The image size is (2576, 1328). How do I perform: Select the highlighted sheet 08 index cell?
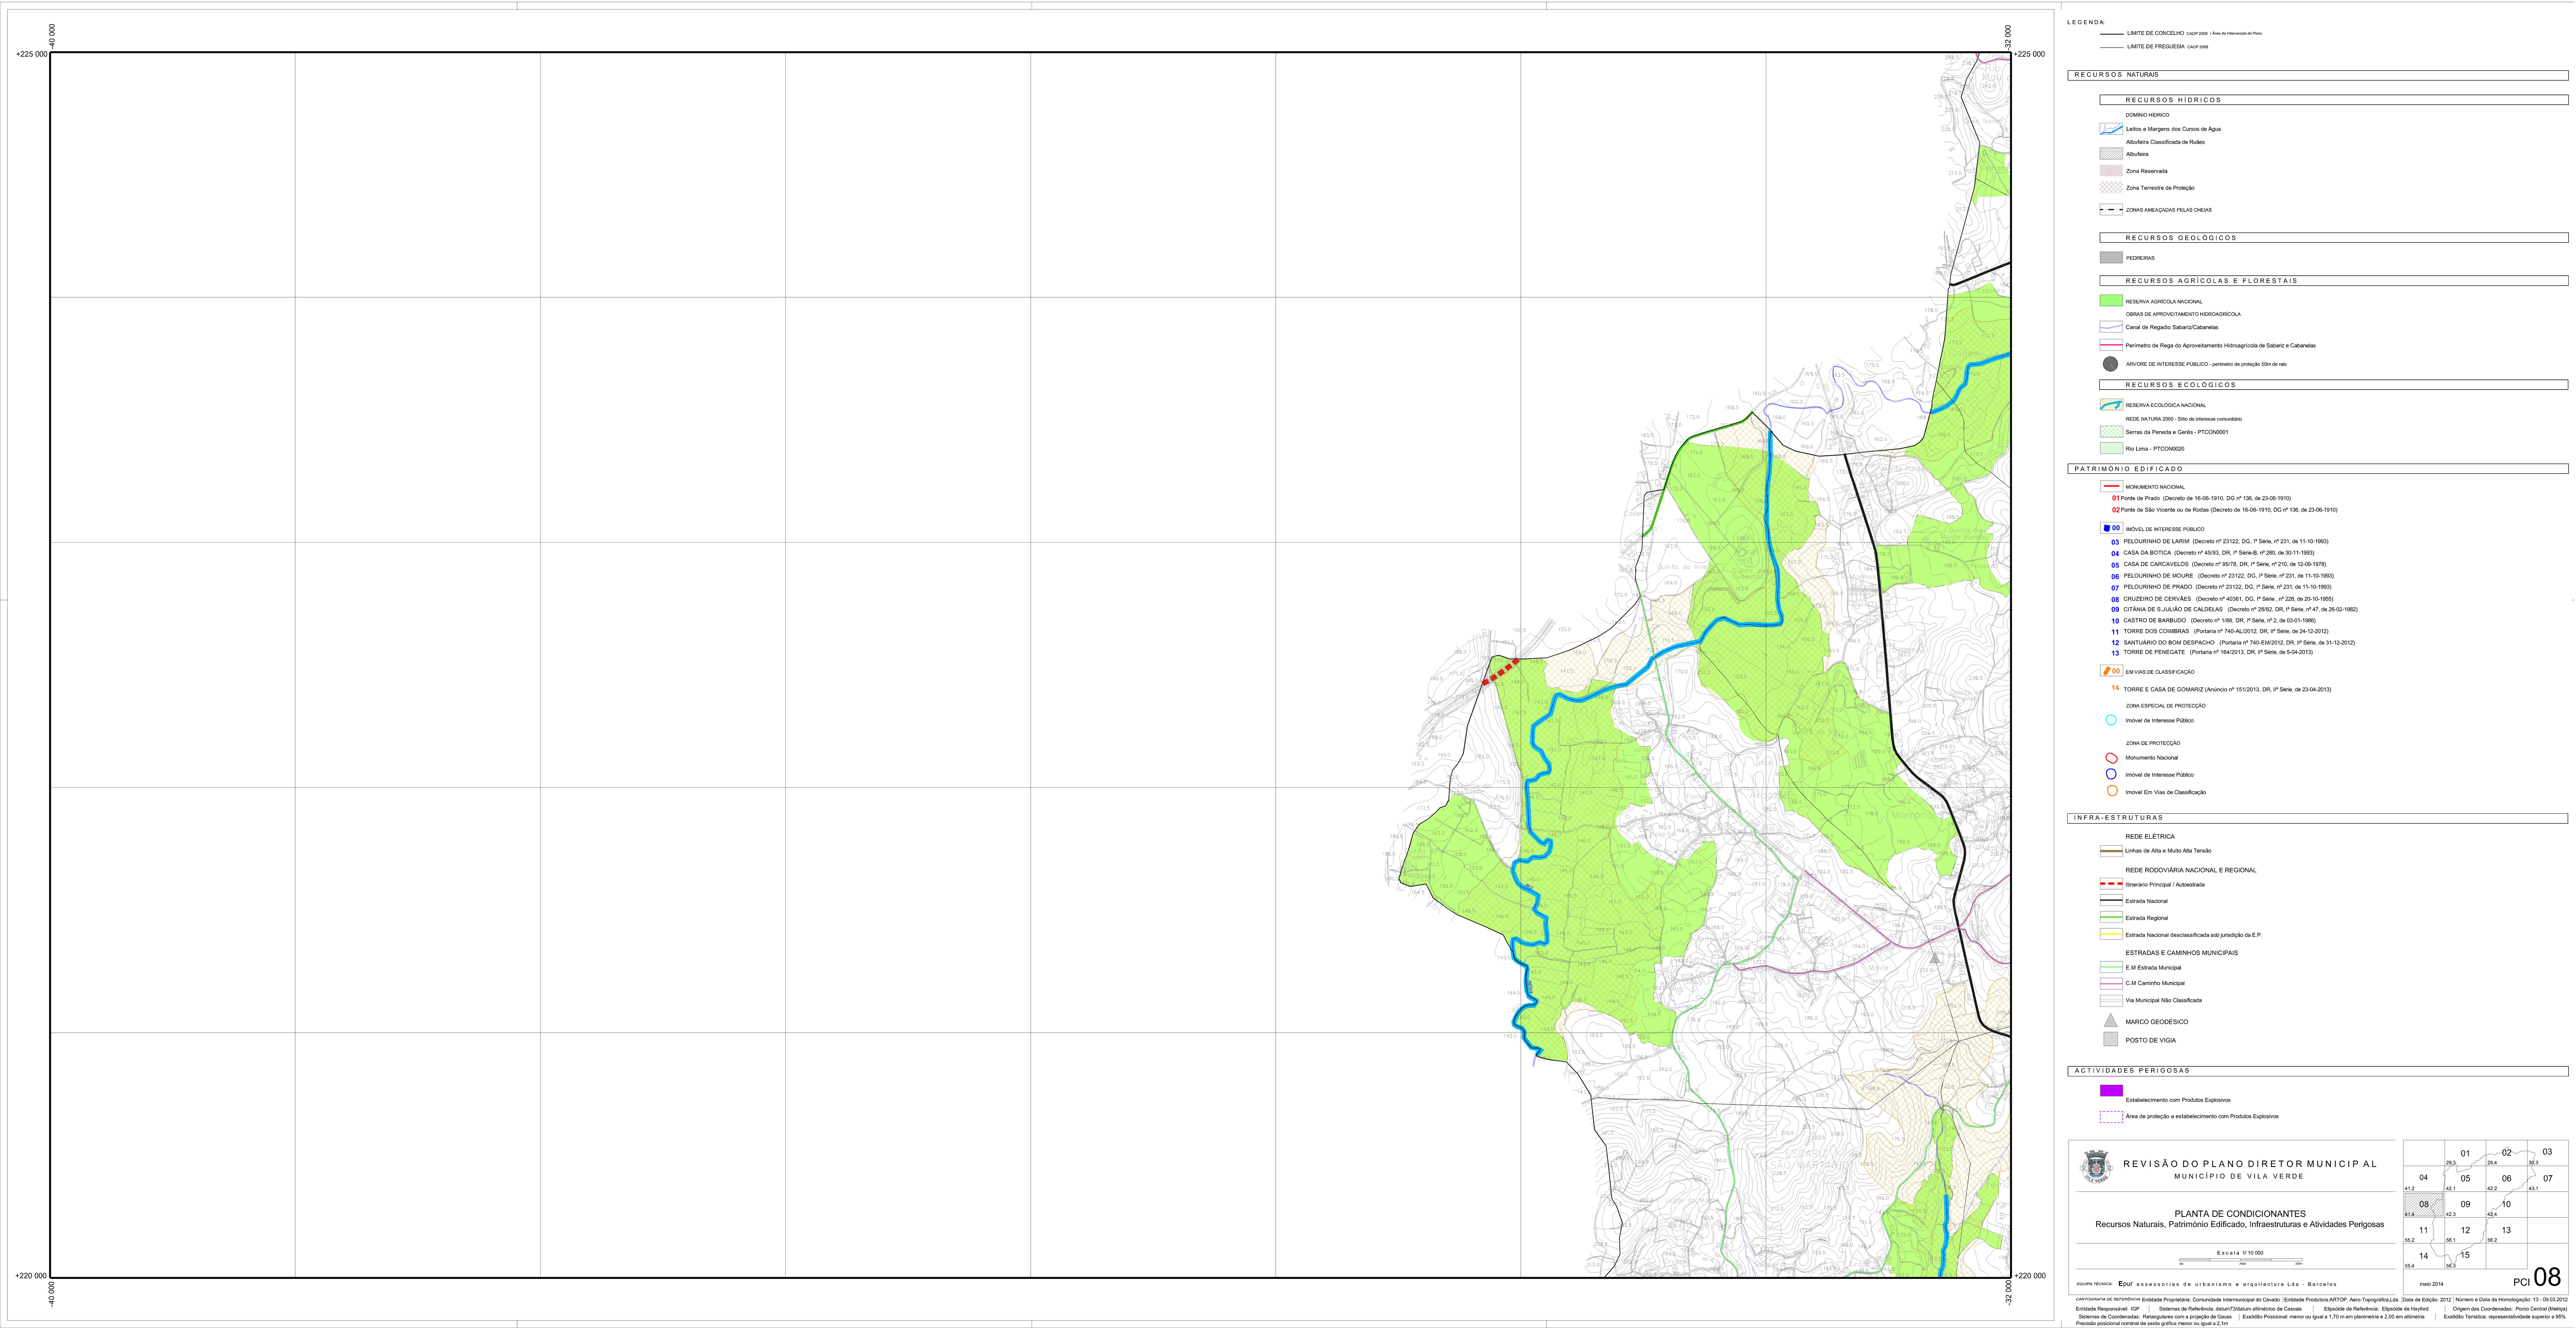point(2424,1204)
